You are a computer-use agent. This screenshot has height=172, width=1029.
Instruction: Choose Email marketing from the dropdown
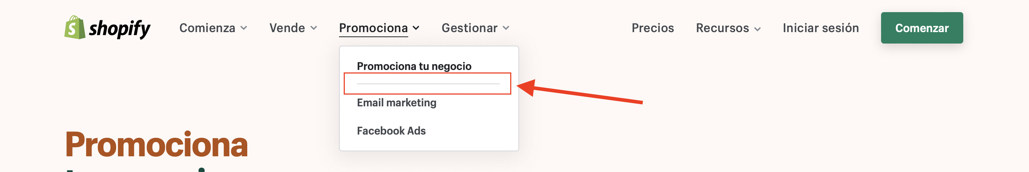pos(396,102)
